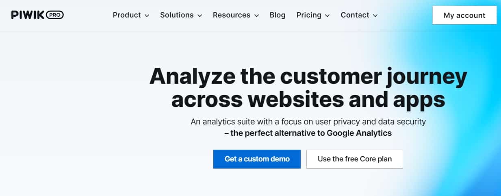This screenshot has width=501, height=196.
Task: Click the Contact navigation label
Action: coord(355,15)
